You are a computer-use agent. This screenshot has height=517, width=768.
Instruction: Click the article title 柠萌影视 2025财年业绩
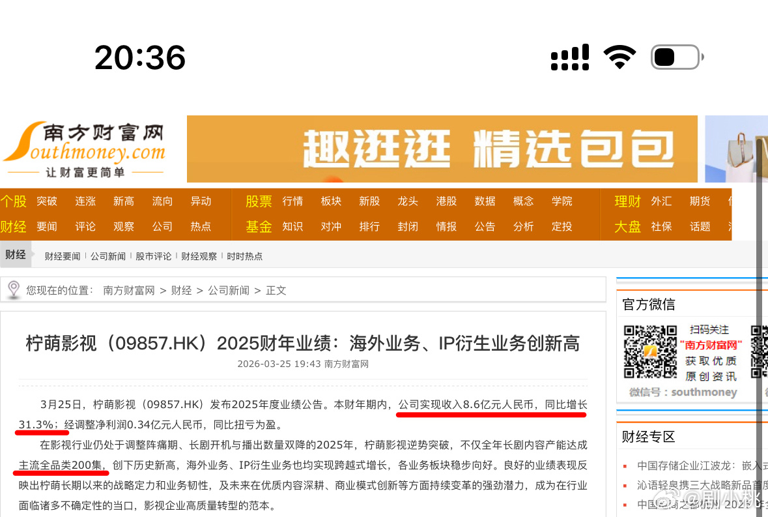coord(303,344)
